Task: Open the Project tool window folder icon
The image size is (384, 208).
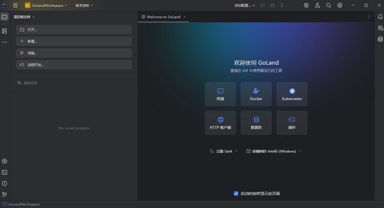Action: (x=4, y=17)
